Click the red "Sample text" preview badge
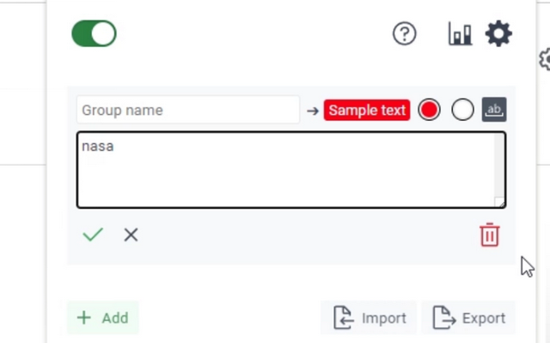 pyautogui.click(x=367, y=111)
